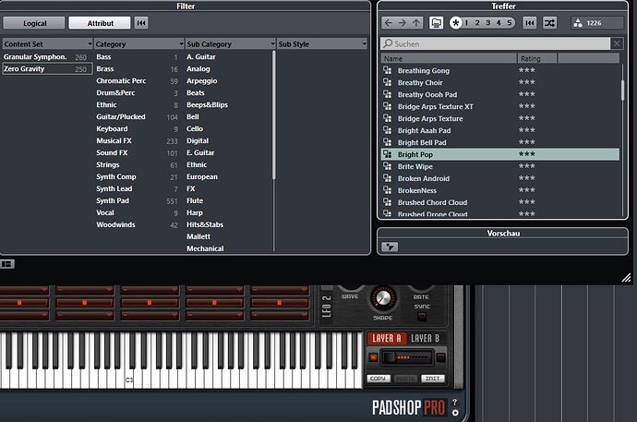Open the window layout setup icon below Filter
Screen dimensions: 637x422
(7, 264)
